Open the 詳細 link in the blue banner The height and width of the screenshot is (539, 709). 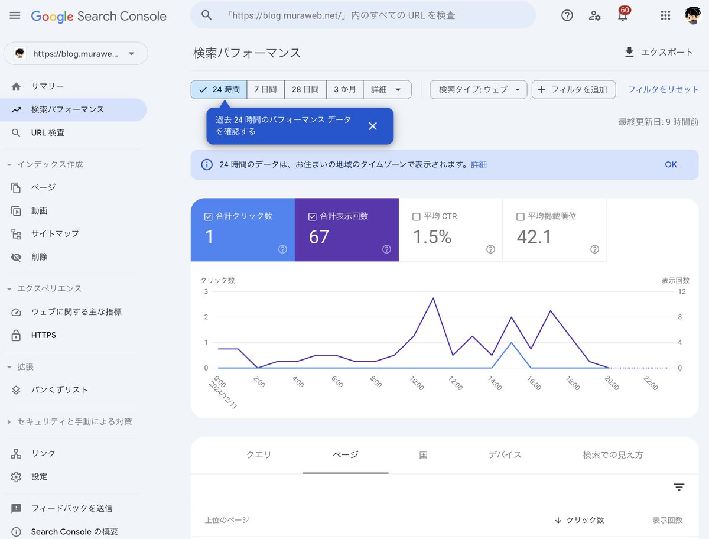[x=479, y=164]
